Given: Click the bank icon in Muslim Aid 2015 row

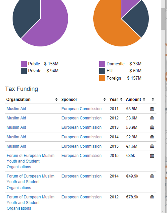Looking at the screenshot, I should (152, 146).
